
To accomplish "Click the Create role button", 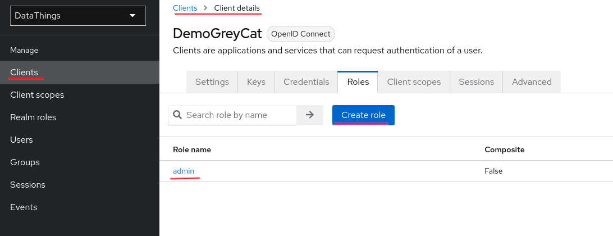I will click(x=363, y=115).
